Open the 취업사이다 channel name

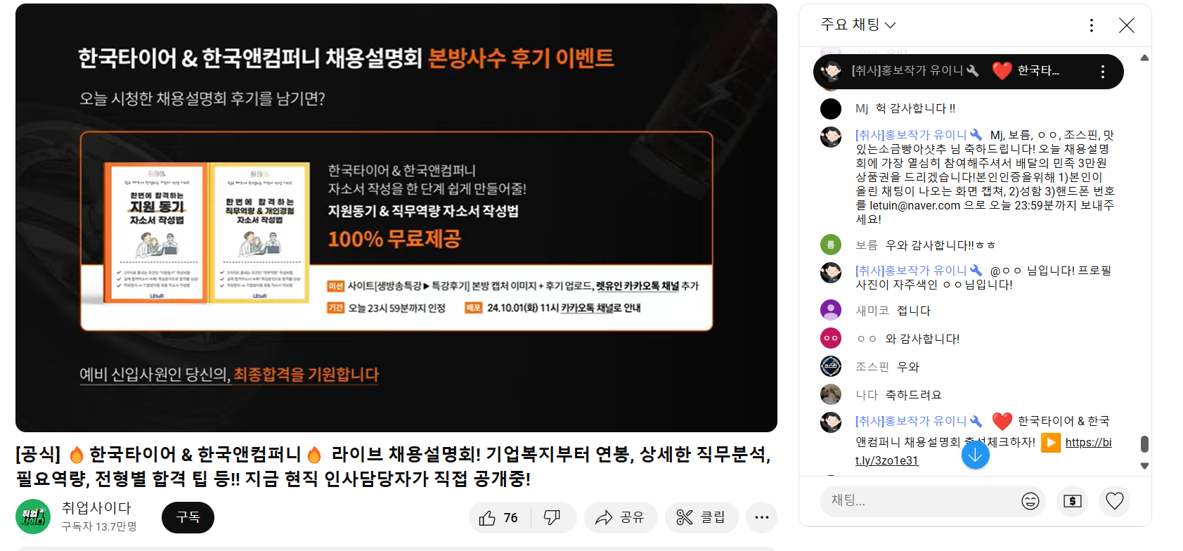point(96,507)
